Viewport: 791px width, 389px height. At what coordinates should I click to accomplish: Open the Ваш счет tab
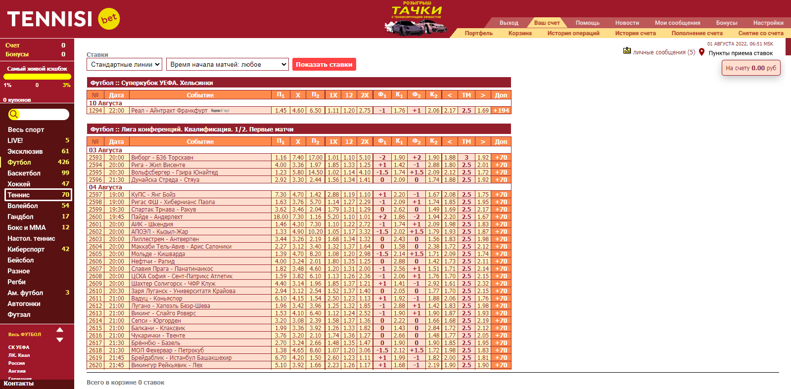(x=547, y=23)
